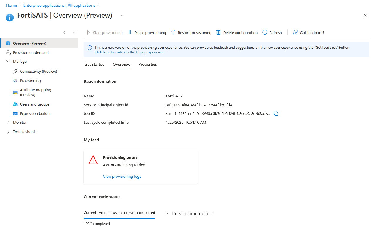The width and height of the screenshot is (373, 229).
Task: Open Enterprise applications | All applications breadcrumb
Action: (59, 5)
